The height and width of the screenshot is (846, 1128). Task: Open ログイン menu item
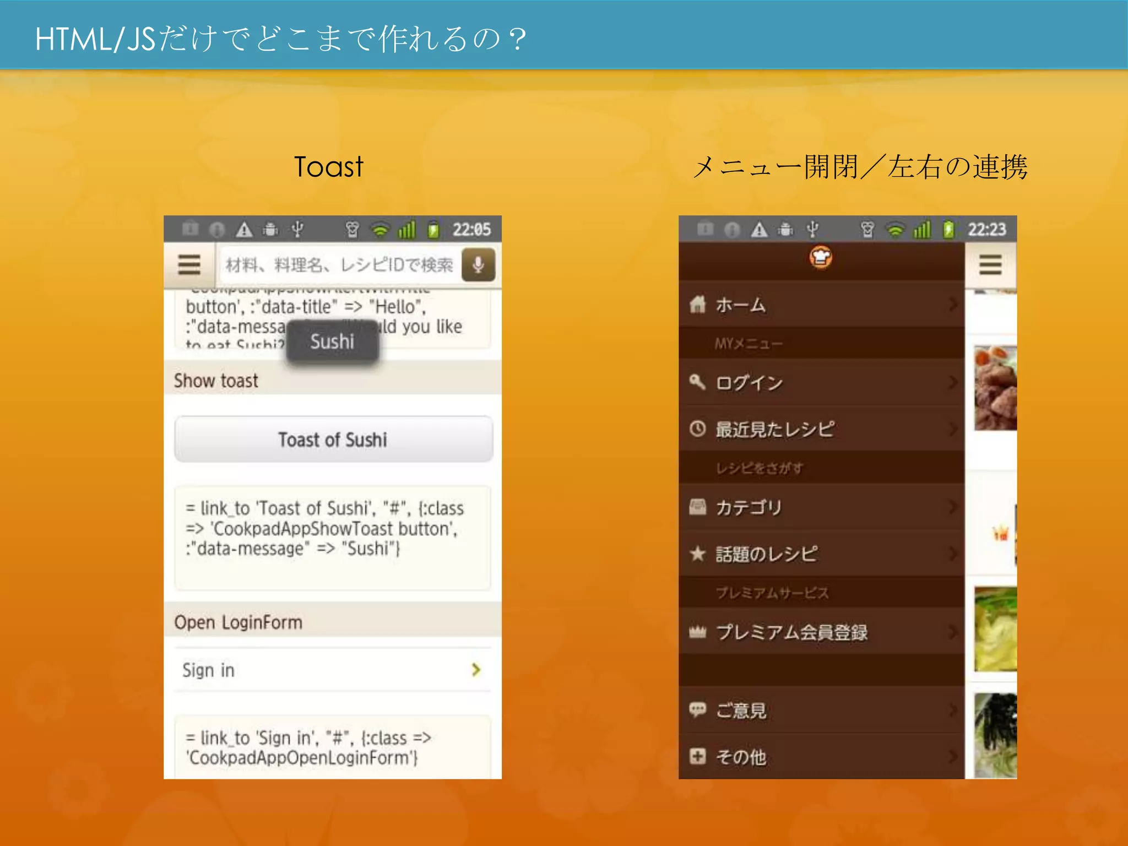(821, 382)
